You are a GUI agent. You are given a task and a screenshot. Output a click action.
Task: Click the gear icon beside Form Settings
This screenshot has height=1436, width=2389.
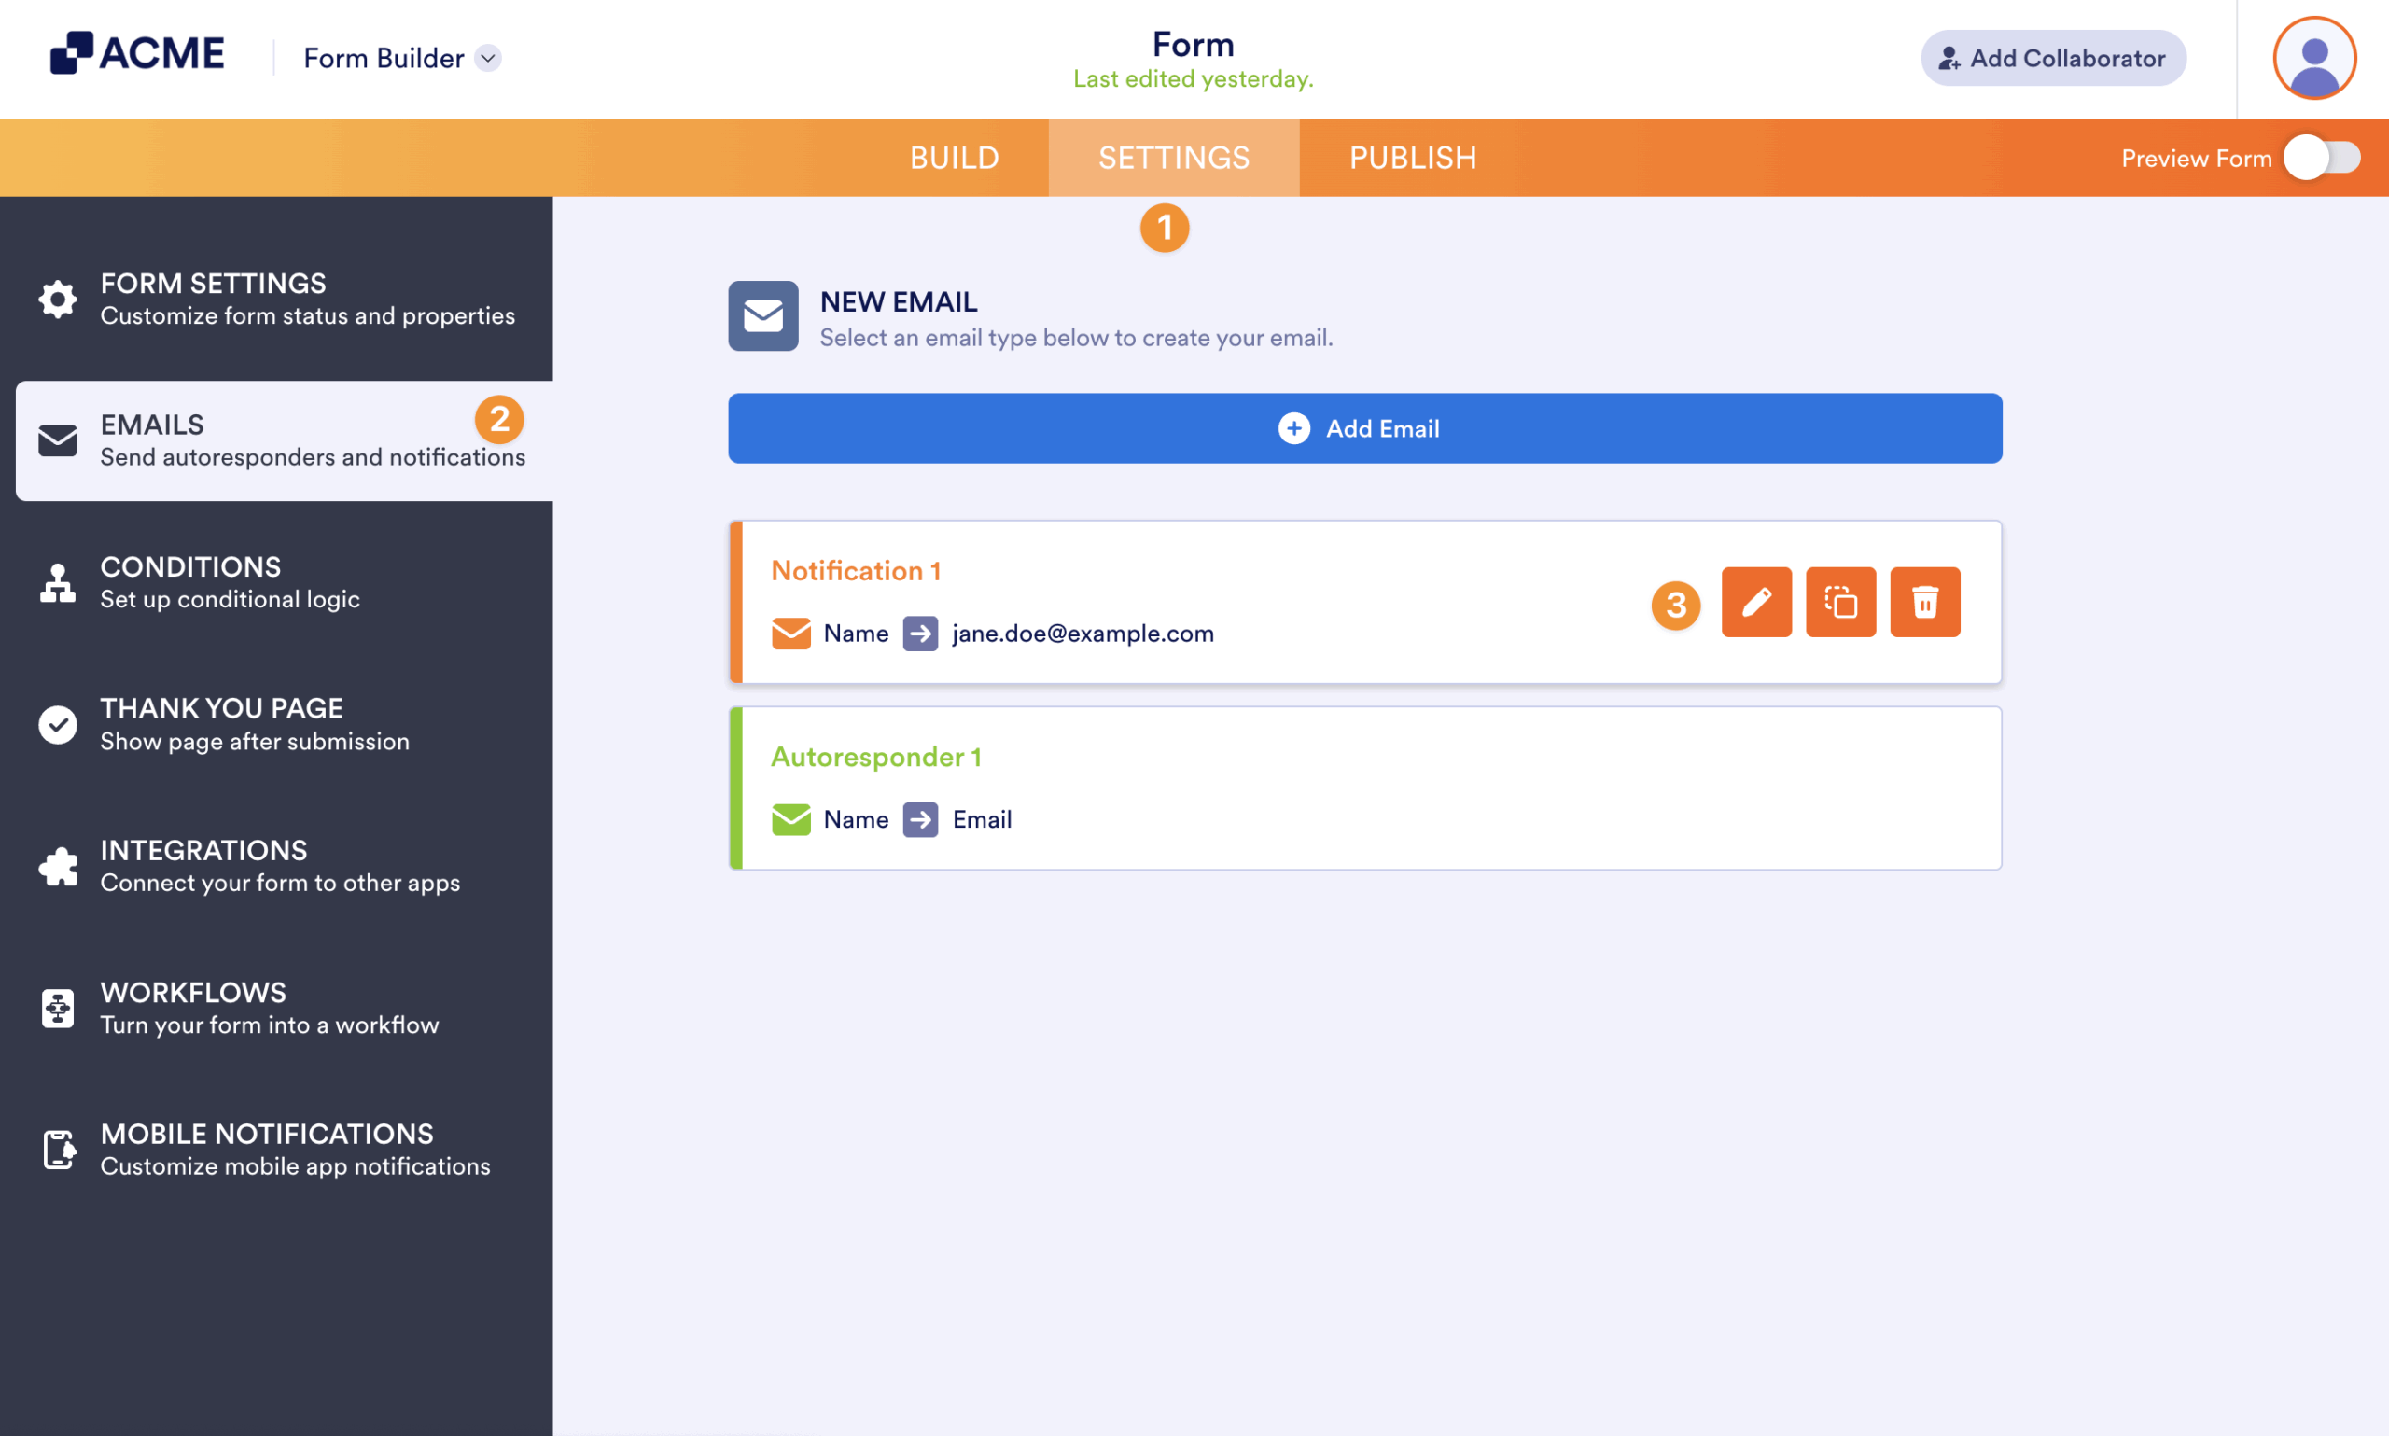tap(58, 299)
